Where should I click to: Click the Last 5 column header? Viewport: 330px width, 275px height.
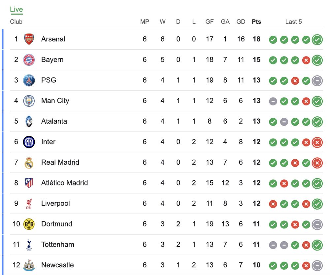293,22
